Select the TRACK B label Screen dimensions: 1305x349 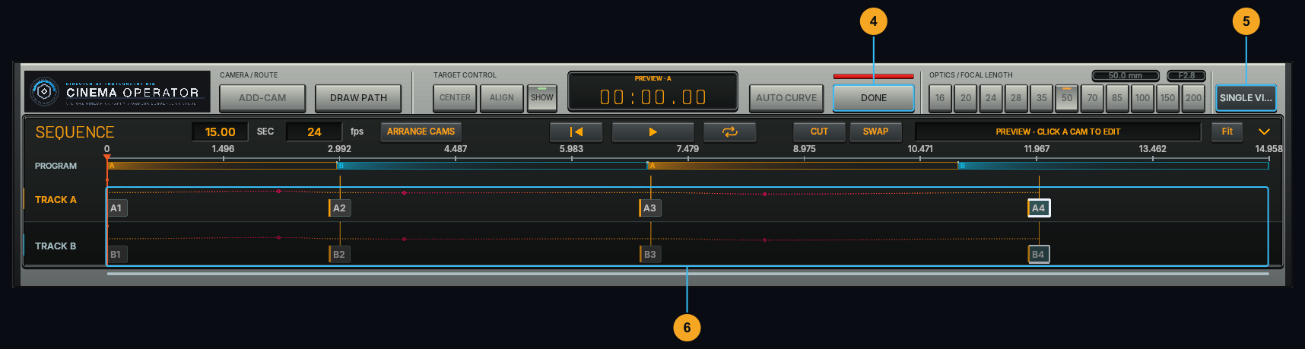click(56, 246)
